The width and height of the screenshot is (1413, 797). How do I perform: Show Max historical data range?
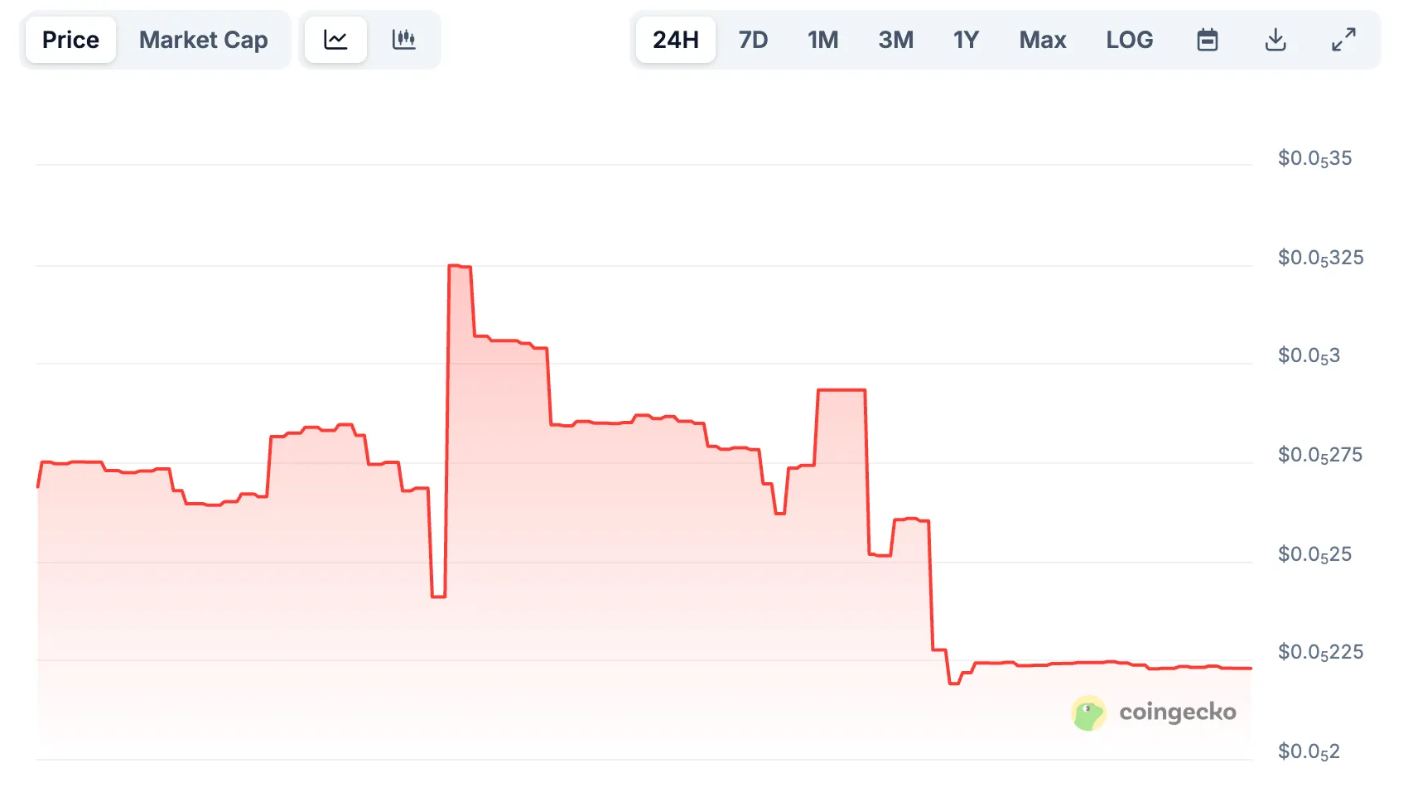1043,39
